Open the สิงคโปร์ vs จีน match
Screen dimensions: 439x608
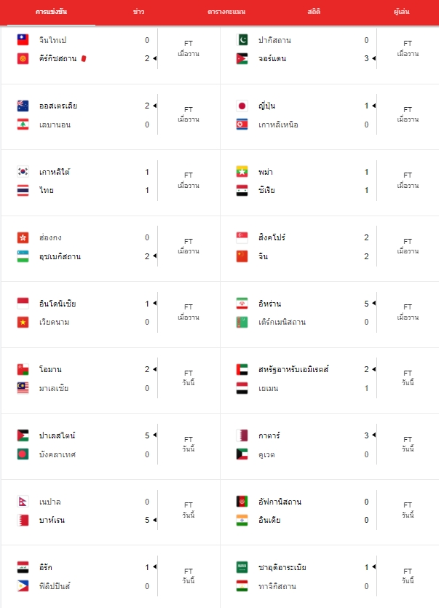click(x=330, y=247)
